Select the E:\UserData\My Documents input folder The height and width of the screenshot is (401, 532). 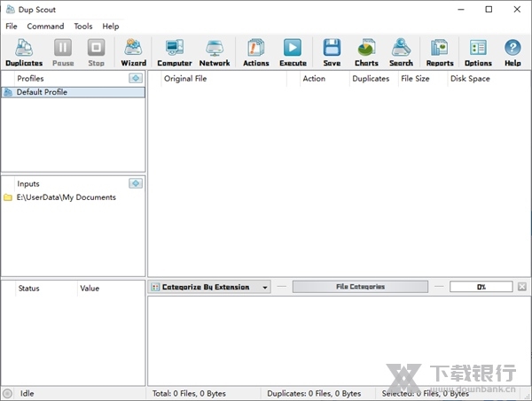[66, 197]
